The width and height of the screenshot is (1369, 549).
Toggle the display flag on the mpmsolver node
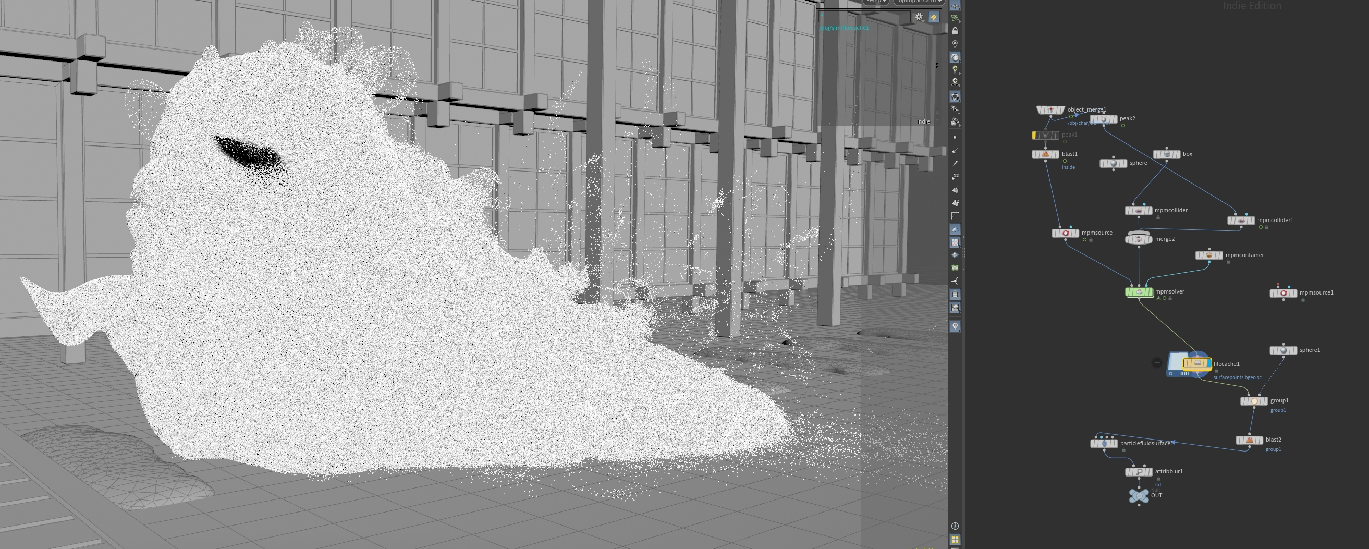[x=1150, y=292]
